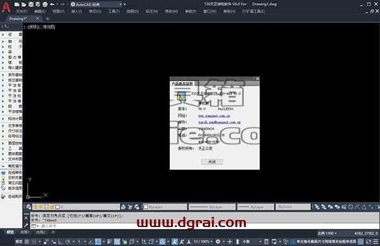Expand the 条形基础 item in sidebar
Image resolution: width=380 pixels, height=246 pixels.
(12, 75)
